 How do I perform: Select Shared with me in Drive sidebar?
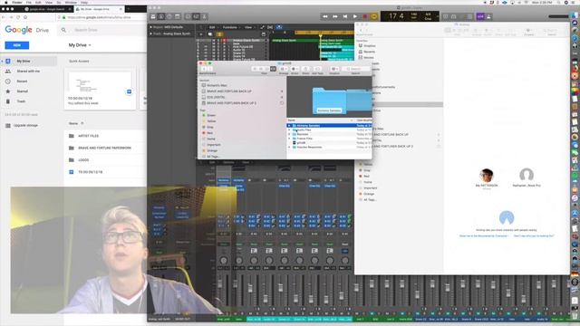point(28,71)
